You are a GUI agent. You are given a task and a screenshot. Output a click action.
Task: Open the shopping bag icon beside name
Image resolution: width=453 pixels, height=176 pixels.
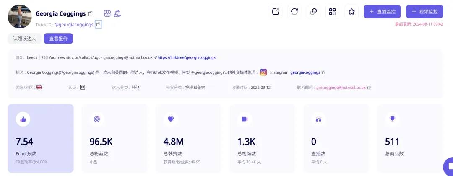coord(117,13)
